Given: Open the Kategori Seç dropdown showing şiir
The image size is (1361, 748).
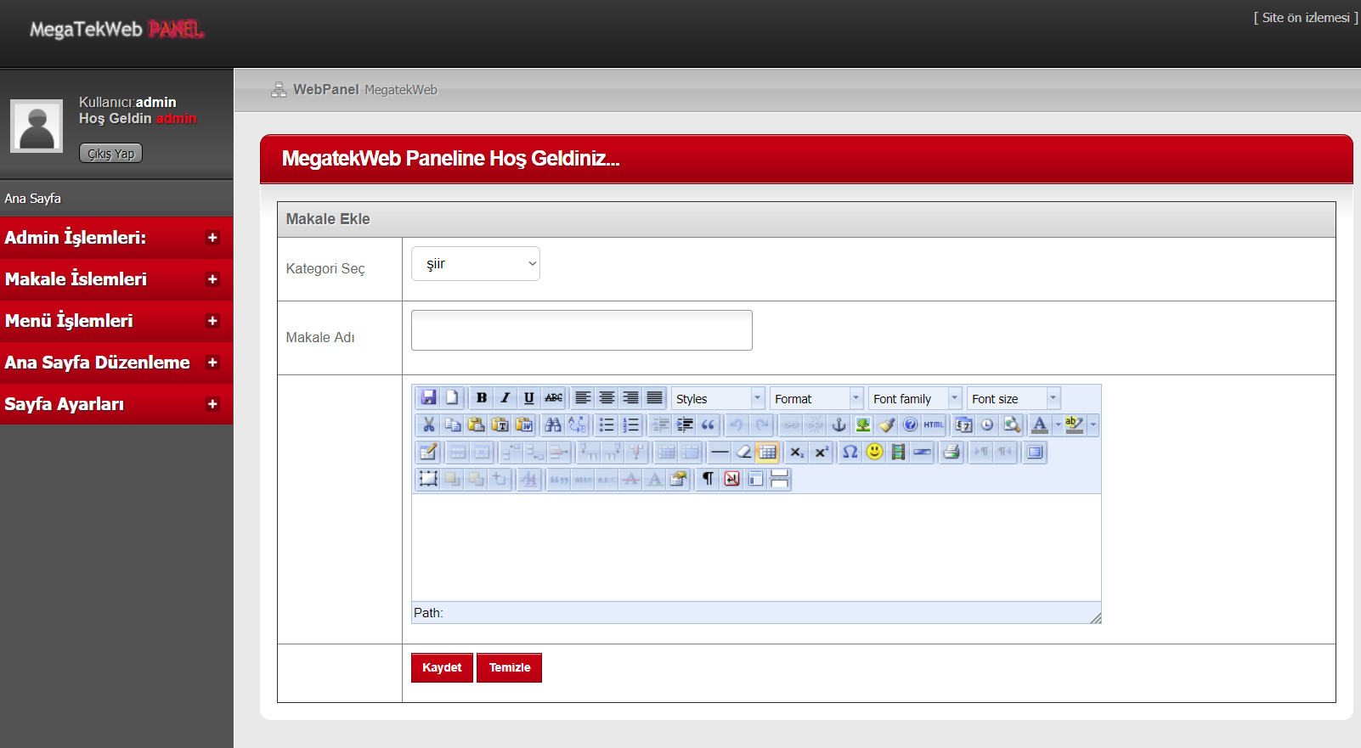Looking at the screenshot, I should (476, 264).
